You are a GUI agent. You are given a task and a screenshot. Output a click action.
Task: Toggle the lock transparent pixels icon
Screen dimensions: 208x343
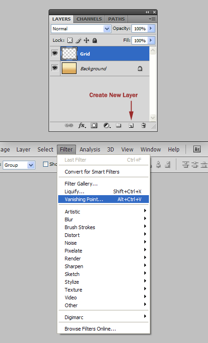[x=70, y=40]
